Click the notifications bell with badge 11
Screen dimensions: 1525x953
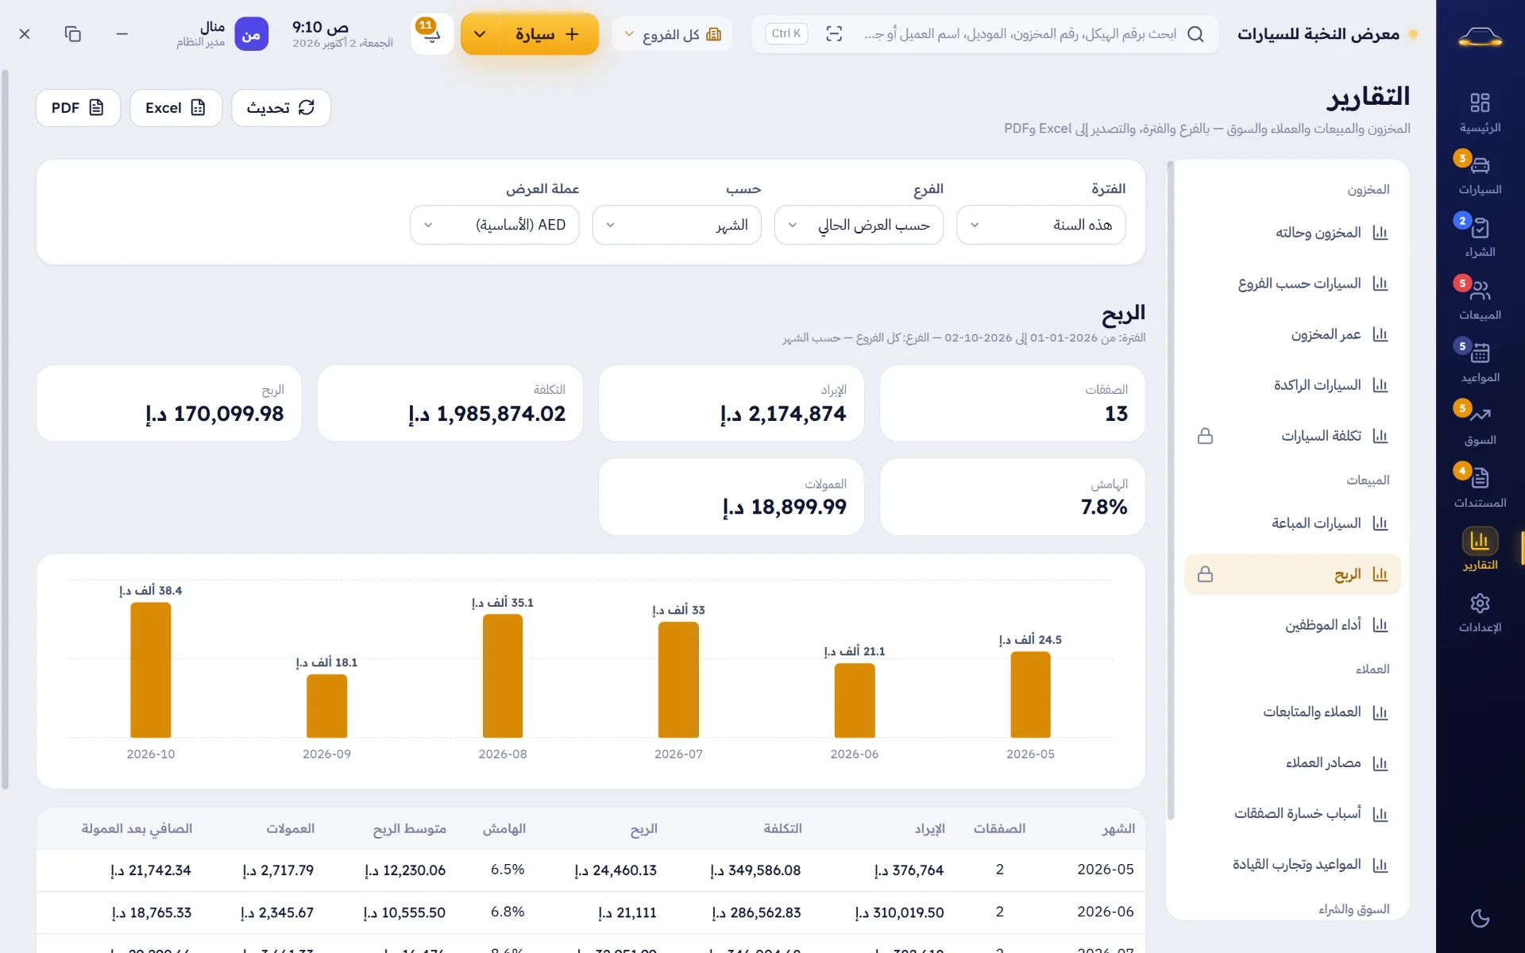coord(432,34)
